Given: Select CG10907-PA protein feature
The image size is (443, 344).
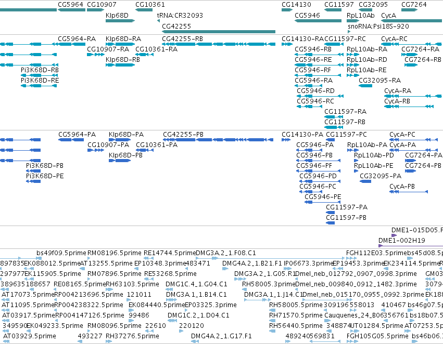Looking at the screenshot, I should point(96,150).
